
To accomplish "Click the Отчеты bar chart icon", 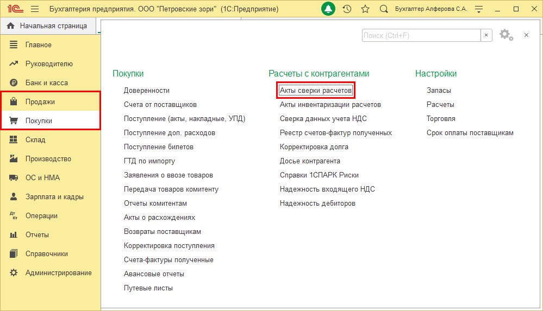I will coord(14,234).
